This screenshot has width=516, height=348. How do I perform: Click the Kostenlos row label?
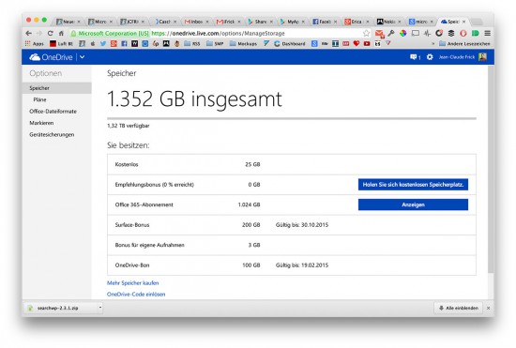[x=127, y=164]
